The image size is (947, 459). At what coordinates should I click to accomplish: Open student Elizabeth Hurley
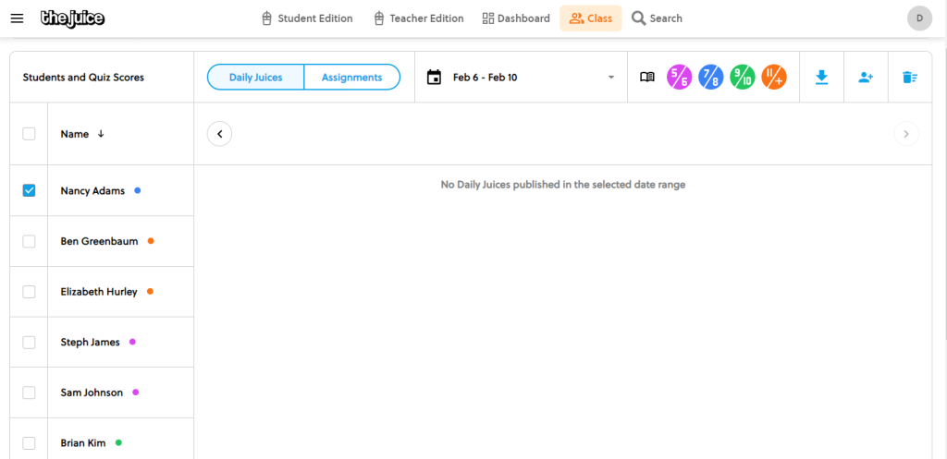[99, 292]
